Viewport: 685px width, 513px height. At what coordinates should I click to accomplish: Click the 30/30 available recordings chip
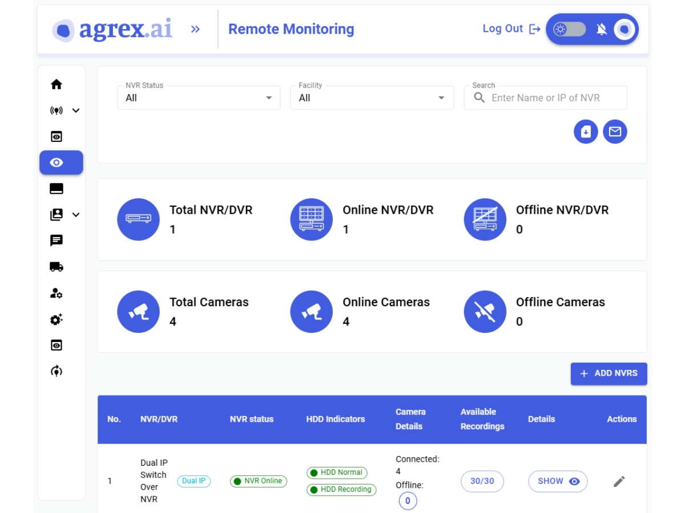pos(482,481)
